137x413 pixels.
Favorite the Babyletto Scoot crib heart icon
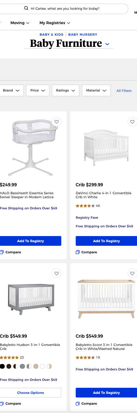[x=132, y=274]
